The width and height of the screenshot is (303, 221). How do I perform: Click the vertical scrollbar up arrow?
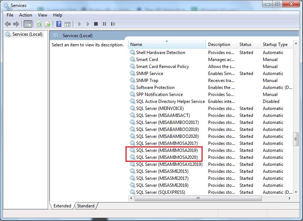coord(296,43)
